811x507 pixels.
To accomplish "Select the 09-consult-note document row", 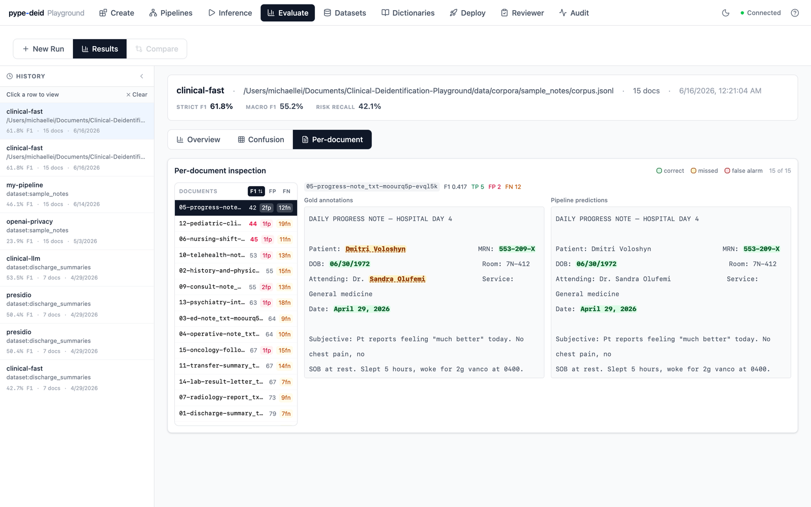I will [236, 286].
